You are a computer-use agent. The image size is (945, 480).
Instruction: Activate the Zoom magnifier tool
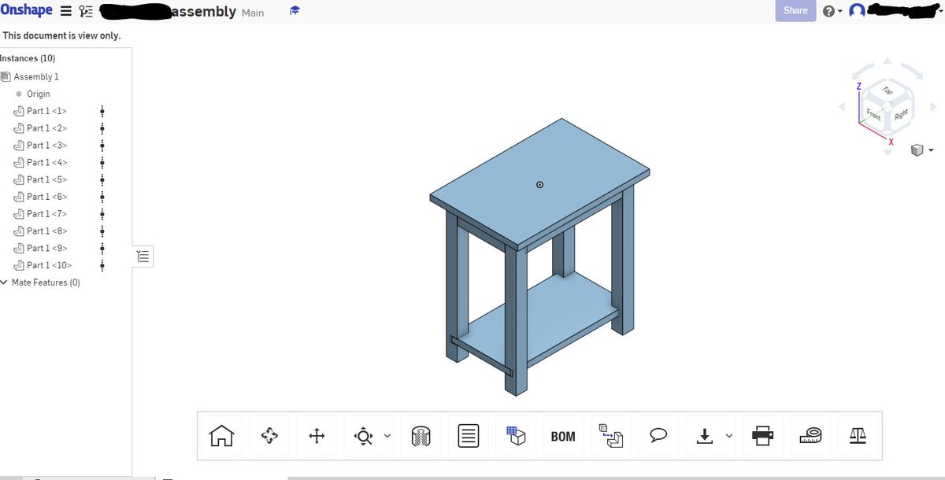pos(363,435)
